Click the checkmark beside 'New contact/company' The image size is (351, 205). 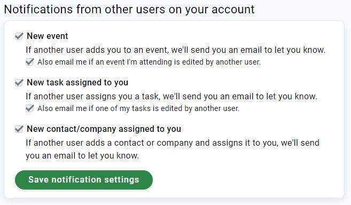19,129
